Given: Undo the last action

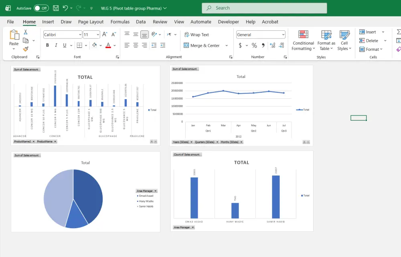Looking at the screenshot, I should pyautogui.click(x=65, y=8).
